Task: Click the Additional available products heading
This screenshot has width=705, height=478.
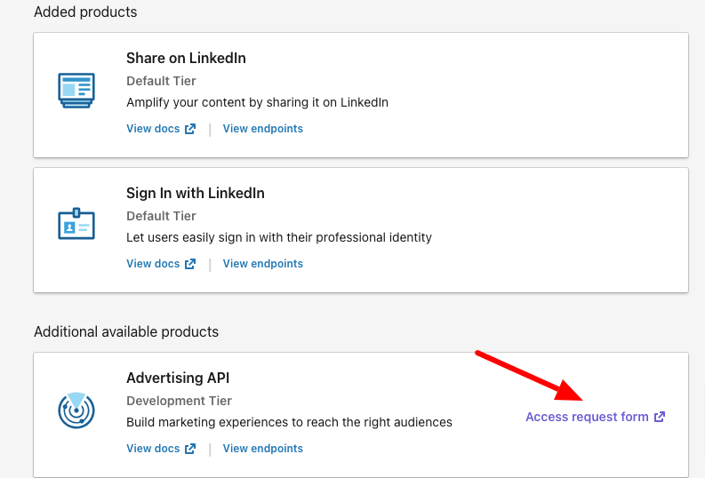Action: (126, 331)
